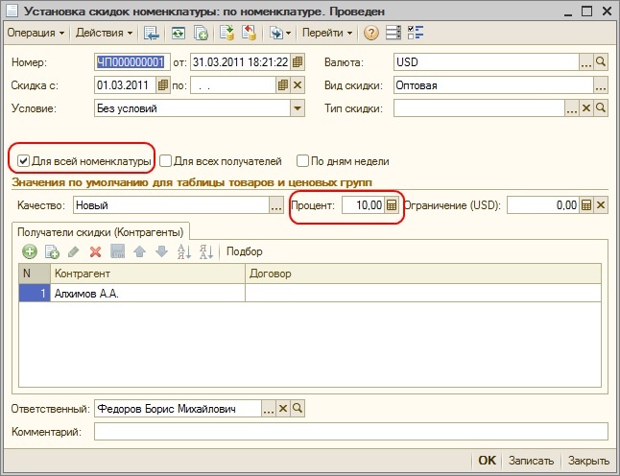The height and width of the screenshot is (476, 620).
Task: Delete row with red X in recipients toolbar
Action: [95, 251]
